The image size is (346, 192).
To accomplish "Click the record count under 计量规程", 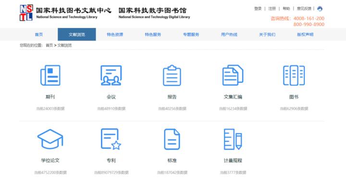I will click(233, 172).
